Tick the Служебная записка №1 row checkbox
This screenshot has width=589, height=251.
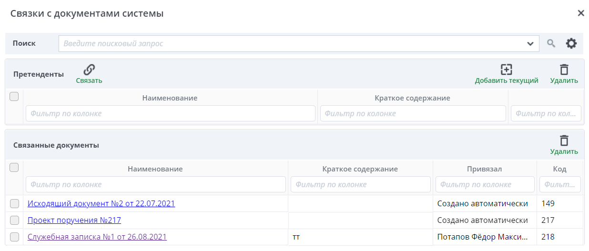14,237
